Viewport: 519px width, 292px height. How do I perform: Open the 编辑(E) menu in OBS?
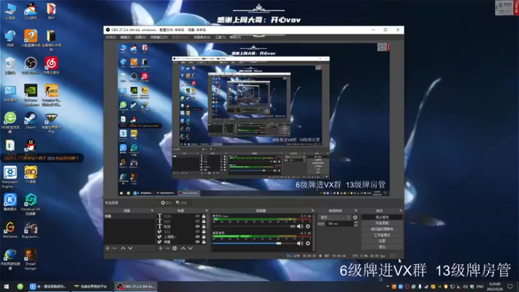point(125,38)
